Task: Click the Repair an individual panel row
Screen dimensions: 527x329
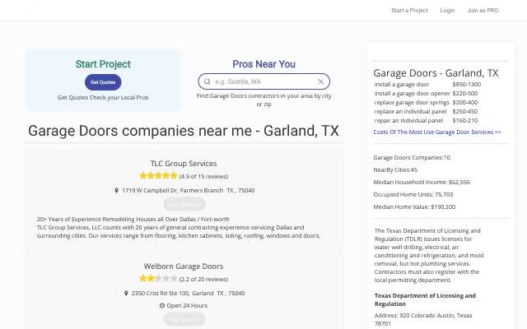Action: [x=426, y=121]
